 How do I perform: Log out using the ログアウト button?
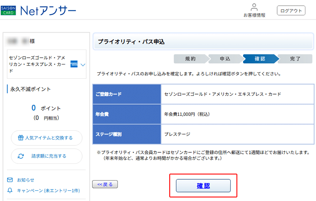pos(291,11)
